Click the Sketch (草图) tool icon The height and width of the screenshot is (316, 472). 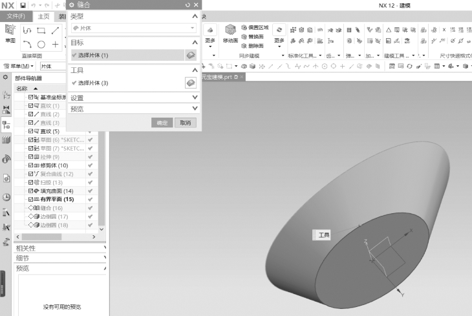[x=10, y=32]
